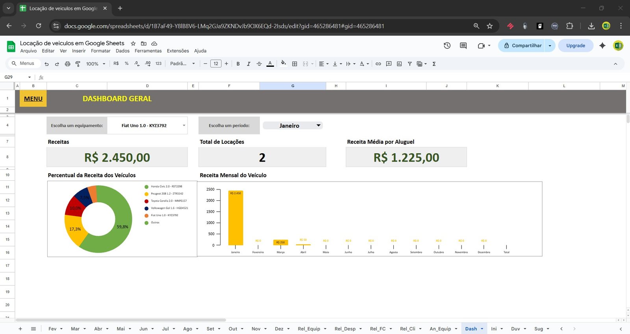This screenshot has height=334, width=630.
Task: Select the paint format tool
Action: (78, 64)
